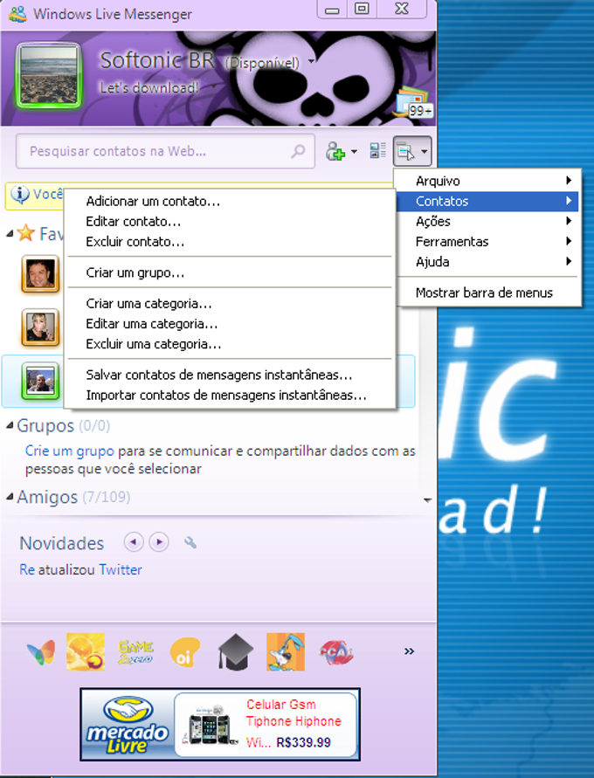Viewport: 594px width, 778px height.
Task: Click the Mercado Livre ad logo
Action: click(x=128, y=725)
